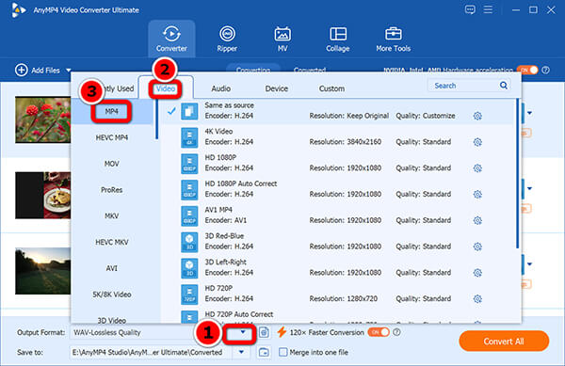Switch to the Audio tab
Viewport: 565px width, 366px height.
click(x=221, y=88)
